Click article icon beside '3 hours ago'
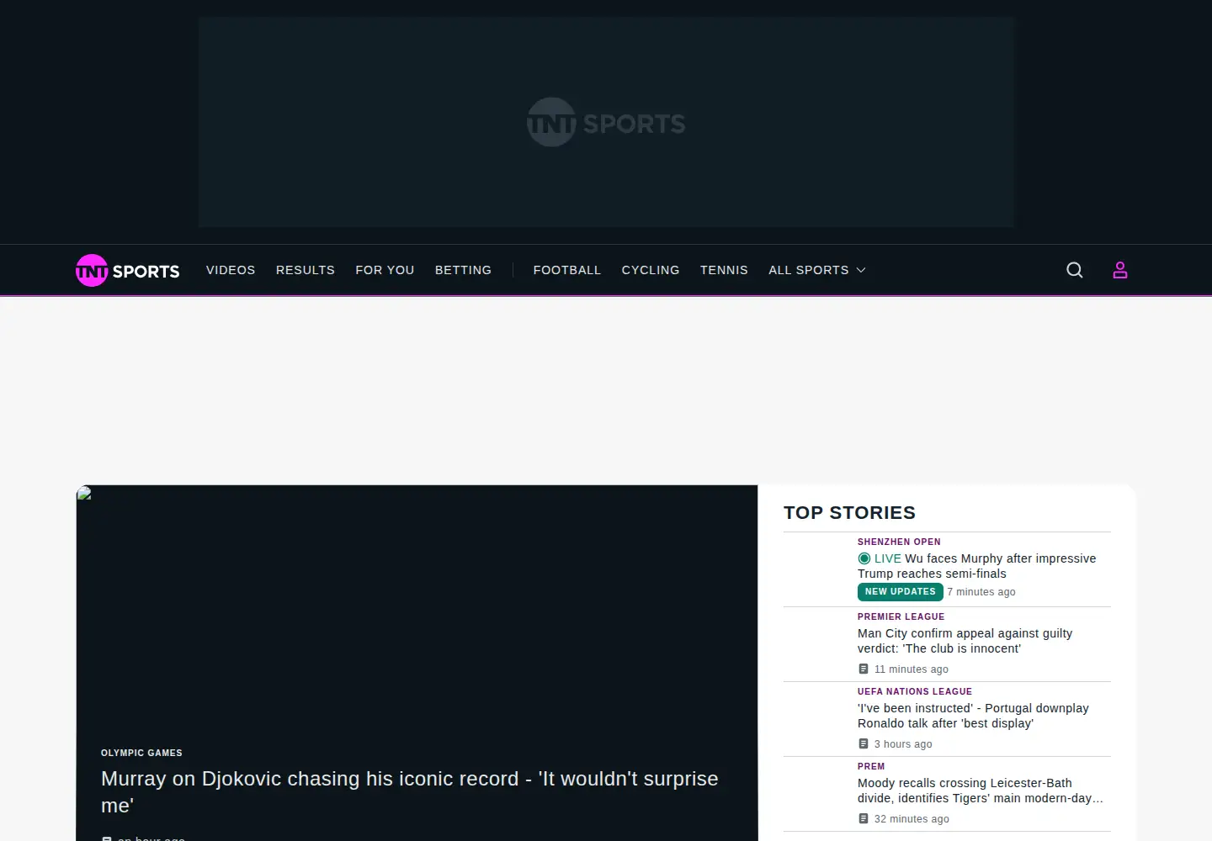This screenshot has height=841, width=1212. tap(863, 744)
